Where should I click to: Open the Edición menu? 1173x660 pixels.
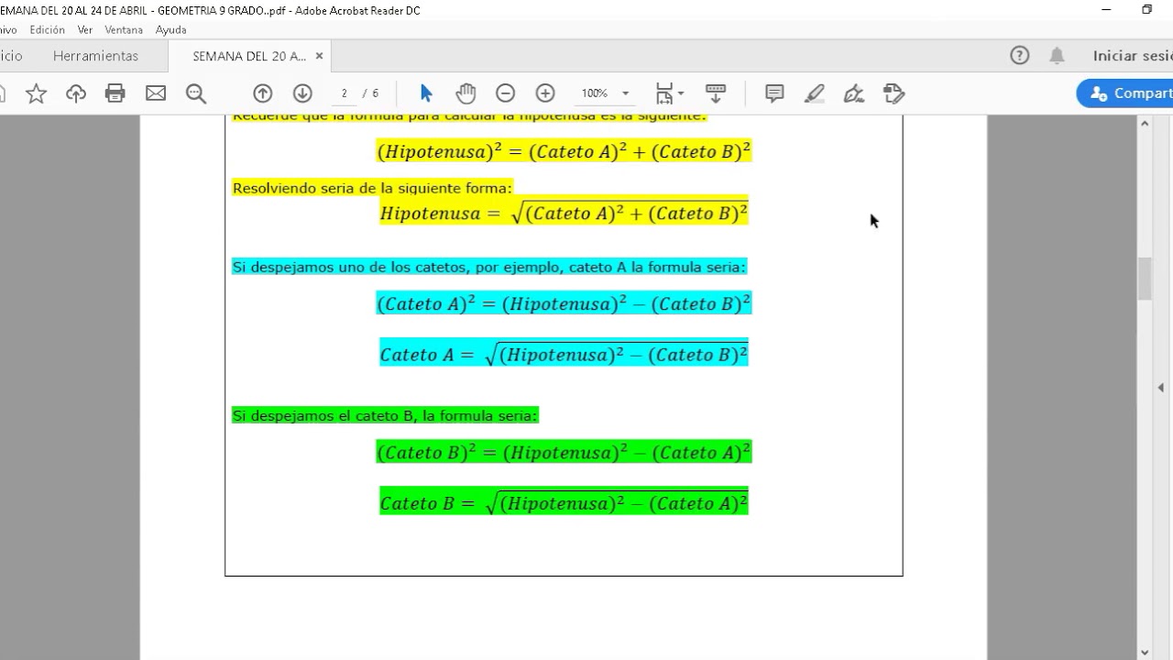[48, 29]
